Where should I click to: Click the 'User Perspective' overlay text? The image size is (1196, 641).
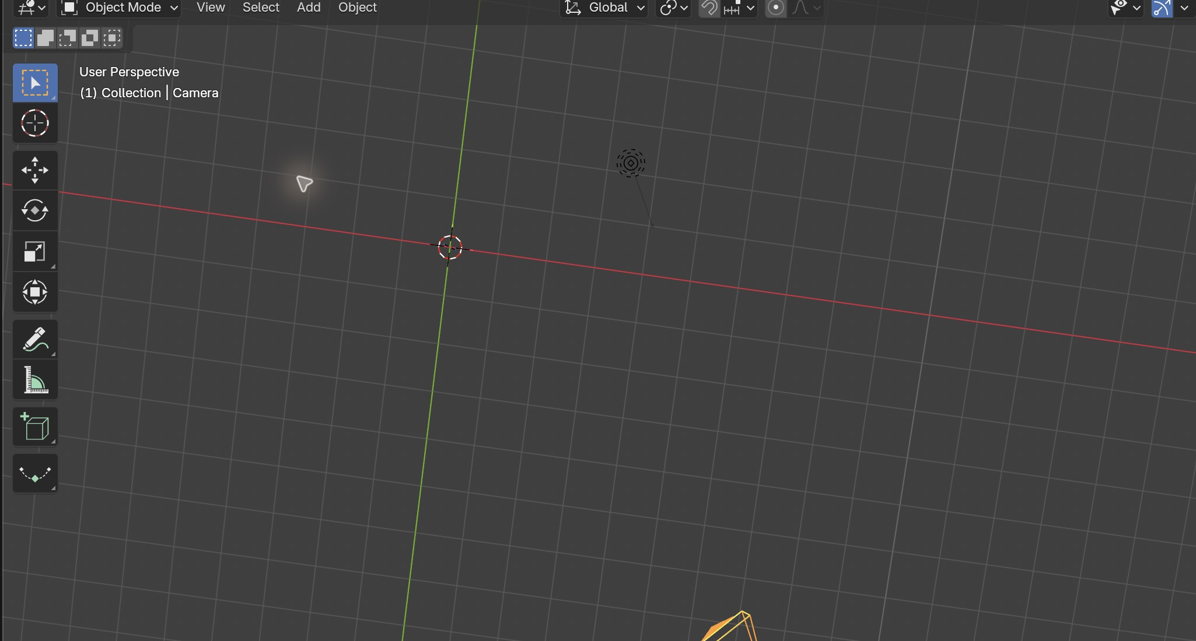pyautogui.click(x=129, y=72)
